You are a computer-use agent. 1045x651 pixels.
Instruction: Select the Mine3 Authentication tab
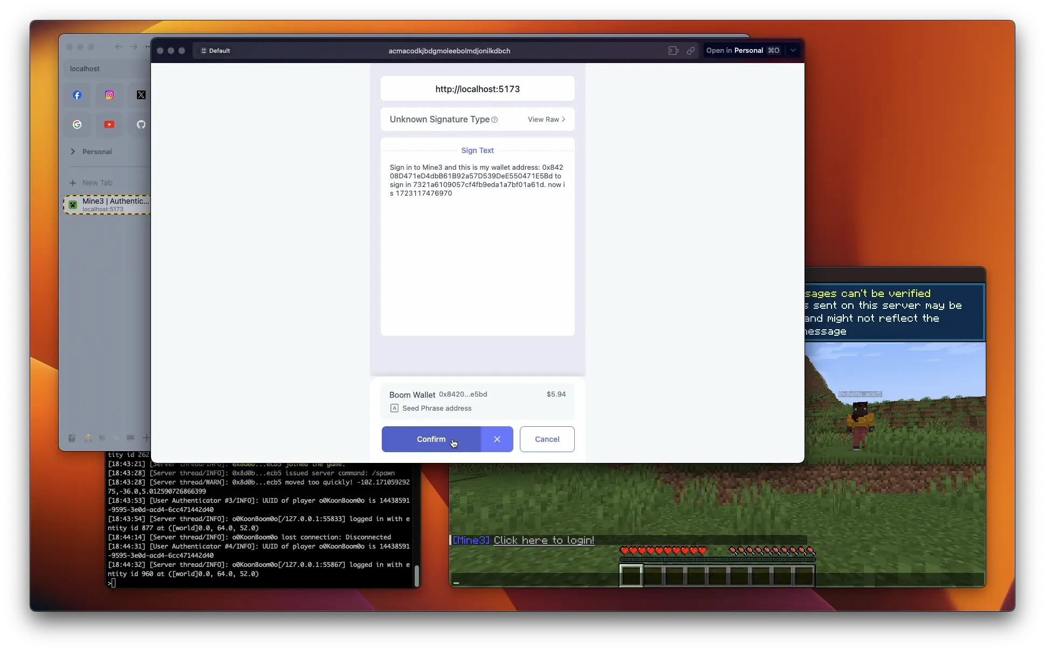[107, 205]
